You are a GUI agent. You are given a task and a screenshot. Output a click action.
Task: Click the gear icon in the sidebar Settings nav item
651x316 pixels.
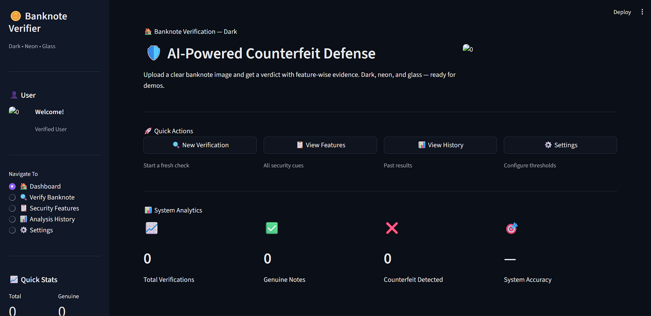24,230
